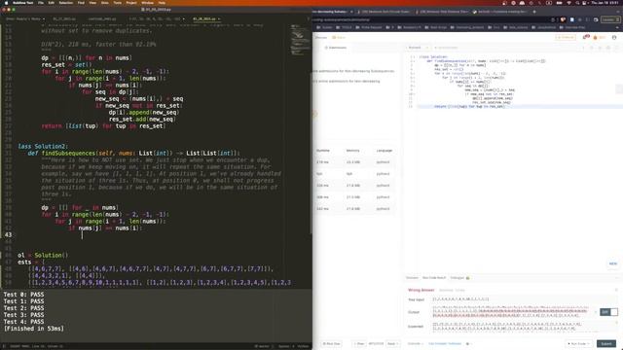
Task: Open the Testcase console tab
Action: 412,278
